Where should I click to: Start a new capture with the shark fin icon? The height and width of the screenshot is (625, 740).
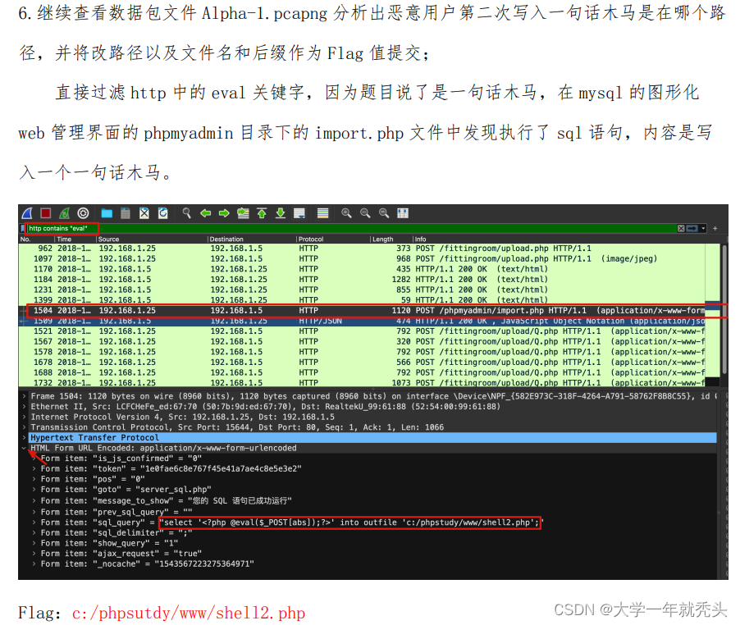point(27,213)
